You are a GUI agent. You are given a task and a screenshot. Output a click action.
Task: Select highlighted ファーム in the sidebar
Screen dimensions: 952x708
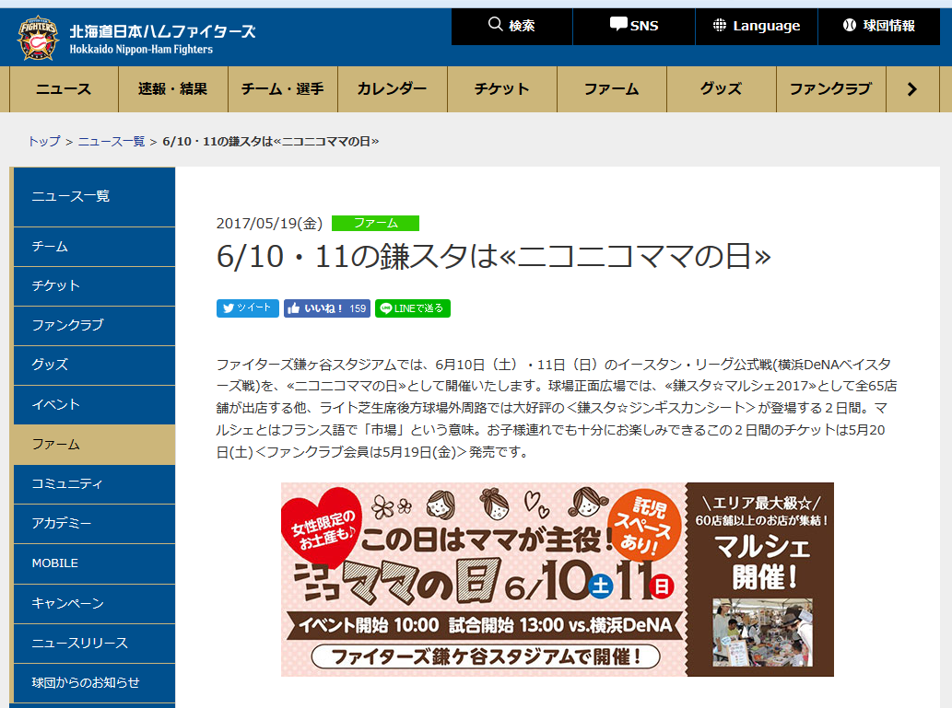(93, 445)
